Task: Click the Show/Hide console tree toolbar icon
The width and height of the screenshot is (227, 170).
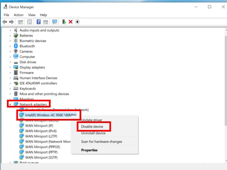Action: point(20,22)
